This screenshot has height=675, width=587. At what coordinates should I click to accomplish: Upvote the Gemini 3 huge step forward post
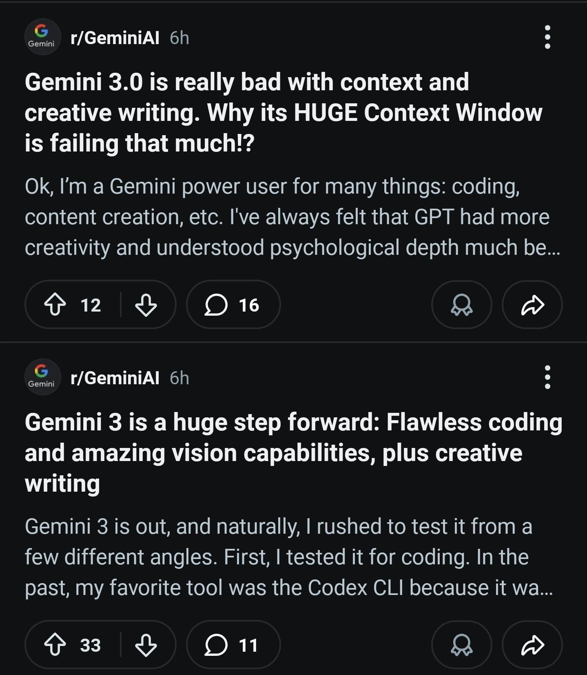55,645
